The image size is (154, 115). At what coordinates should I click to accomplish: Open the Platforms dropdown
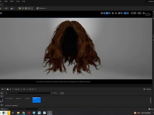42,8
